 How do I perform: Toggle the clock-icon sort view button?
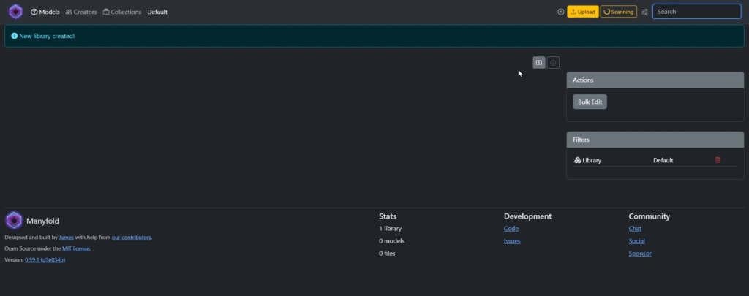(x=553, y=63)
